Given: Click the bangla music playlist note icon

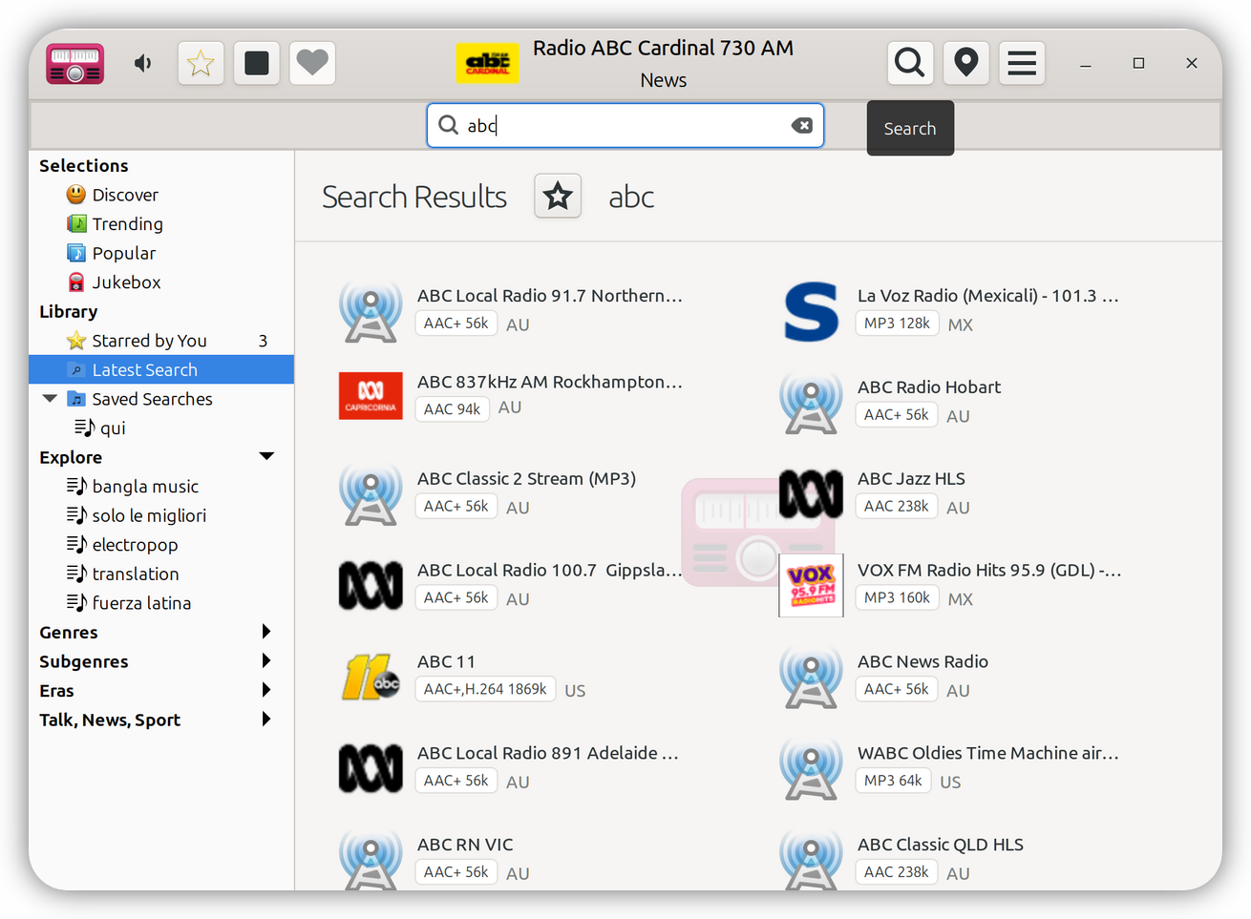Looking at the screenshot, I should point(76,487).
